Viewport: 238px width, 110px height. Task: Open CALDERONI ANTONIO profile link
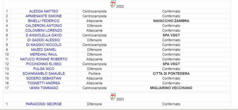[43, 26]
